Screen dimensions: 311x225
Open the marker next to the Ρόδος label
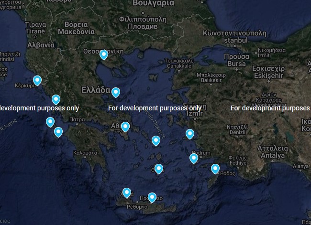point(215,169)
